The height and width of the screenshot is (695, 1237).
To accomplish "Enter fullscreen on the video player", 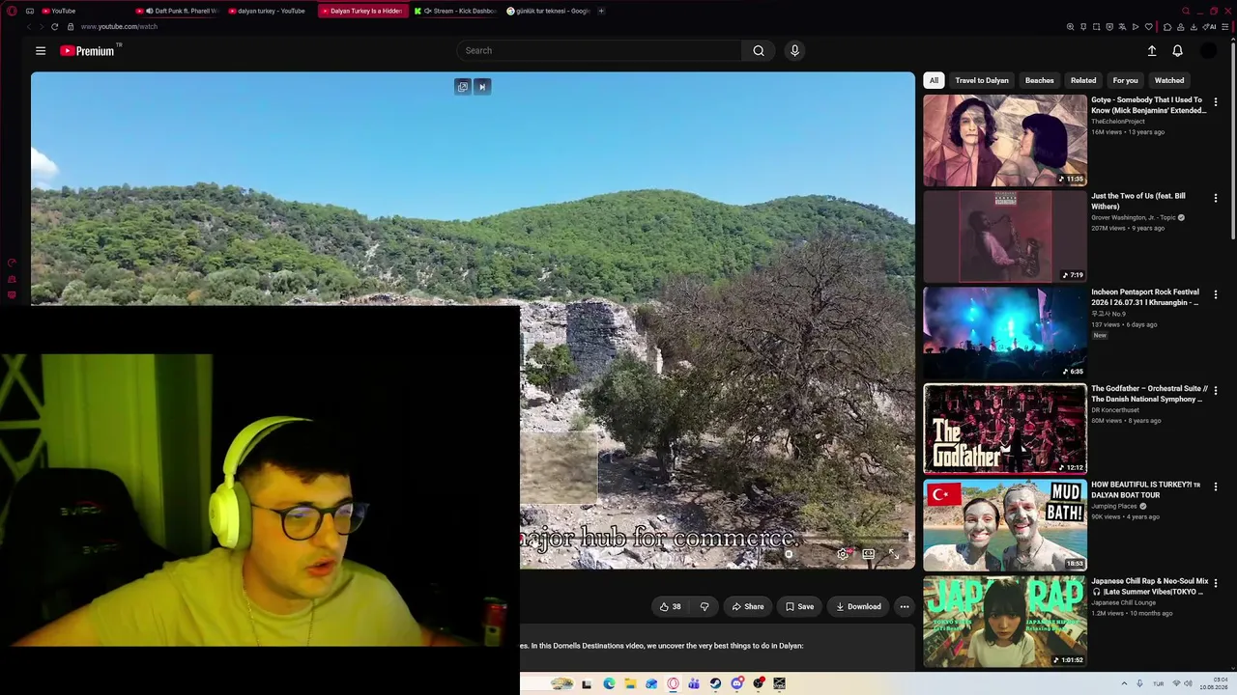I will [893, 554].
